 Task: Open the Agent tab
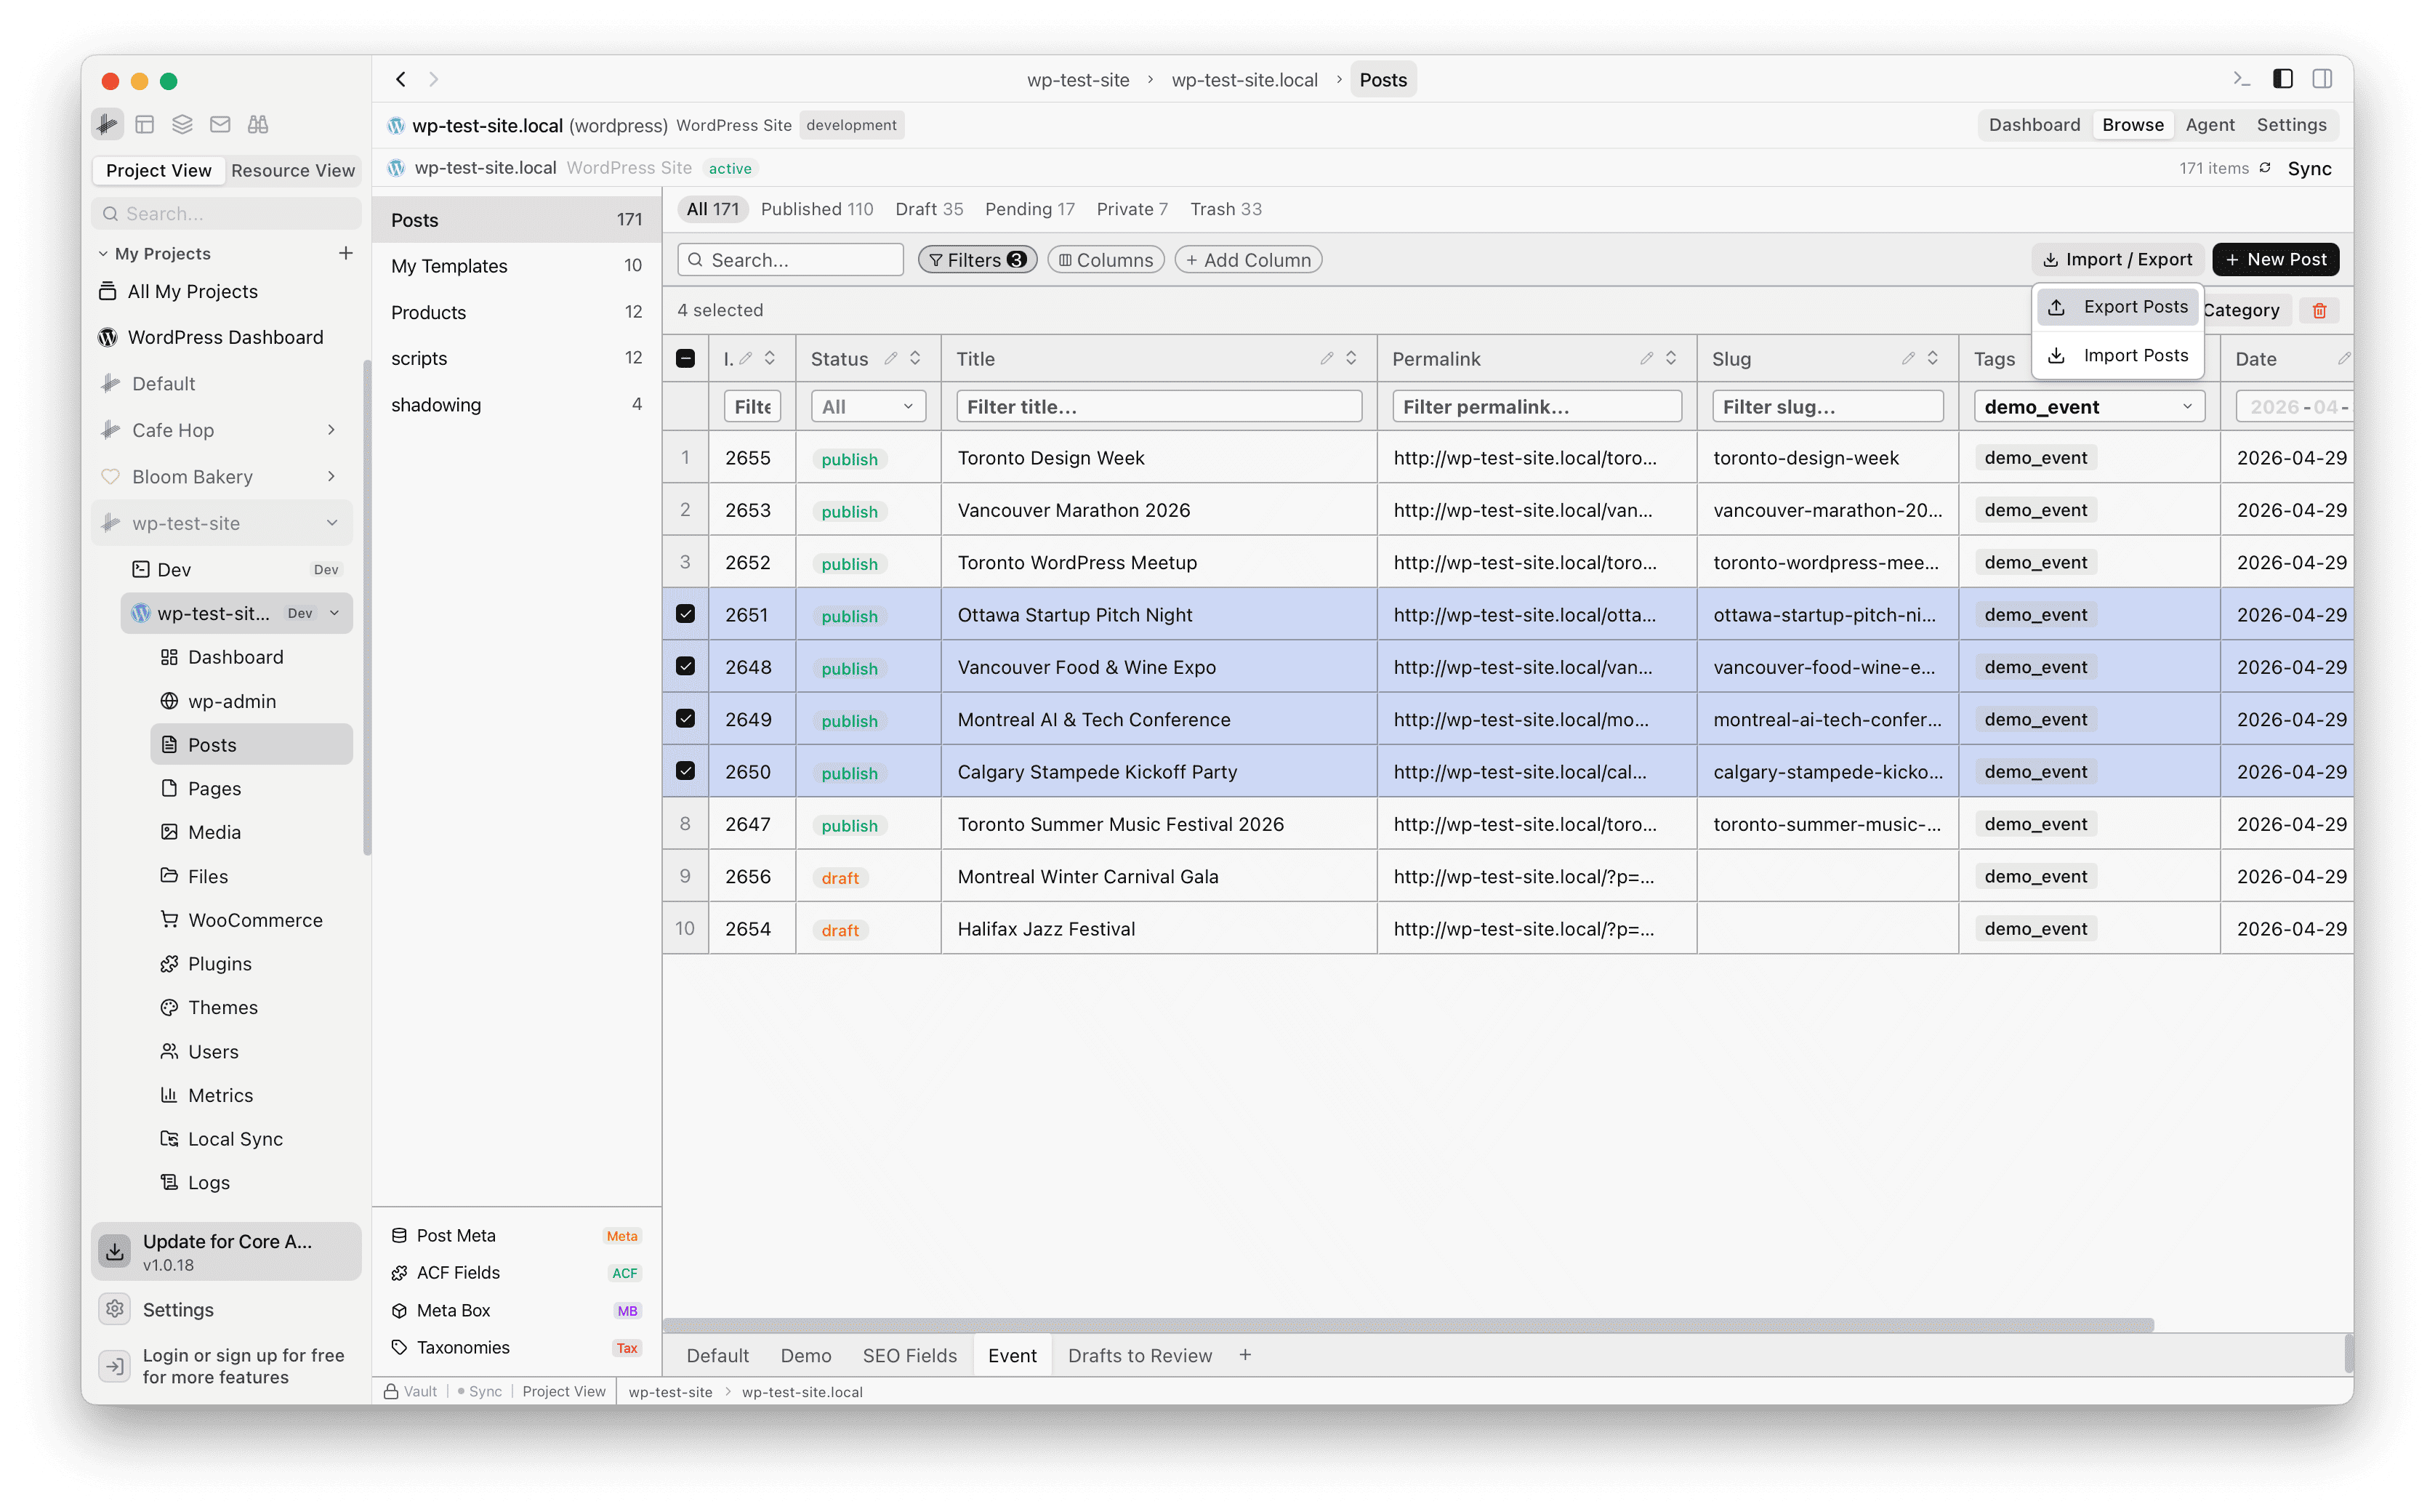click(x=2209, y=125)
